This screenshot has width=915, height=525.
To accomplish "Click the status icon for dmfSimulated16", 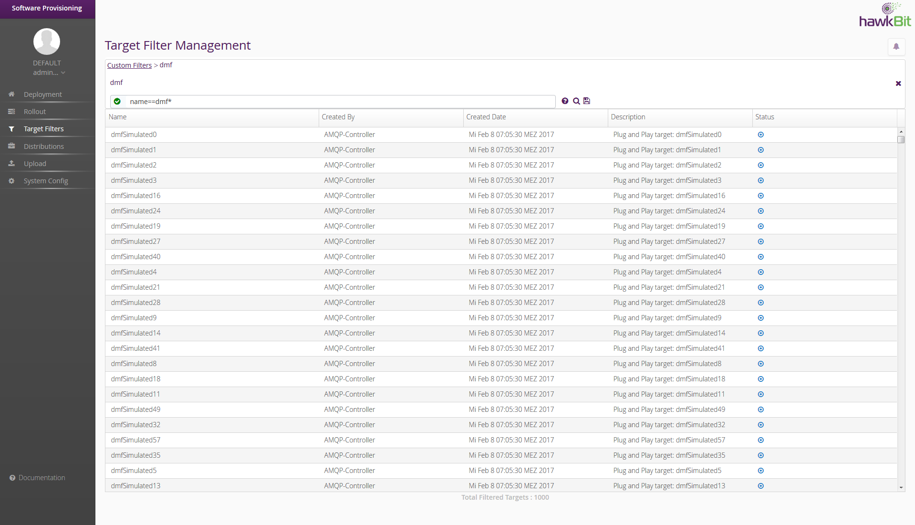I will click(761, 196).
